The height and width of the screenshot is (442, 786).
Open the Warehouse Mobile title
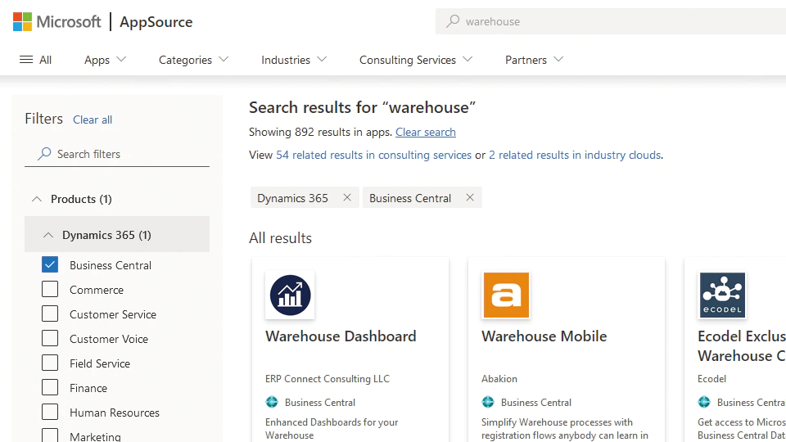(544, 336)
